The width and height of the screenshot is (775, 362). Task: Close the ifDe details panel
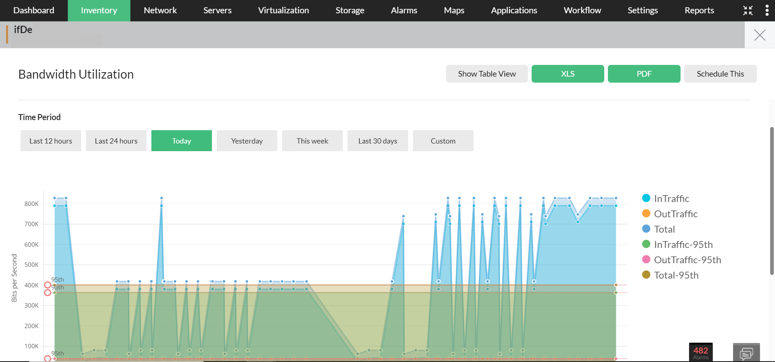coord(760,35)
